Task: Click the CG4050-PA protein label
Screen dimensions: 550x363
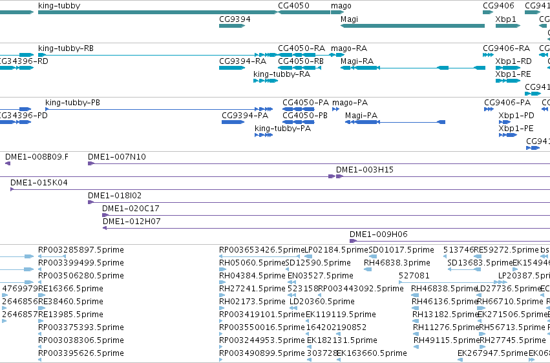Action: click(306, 102)
